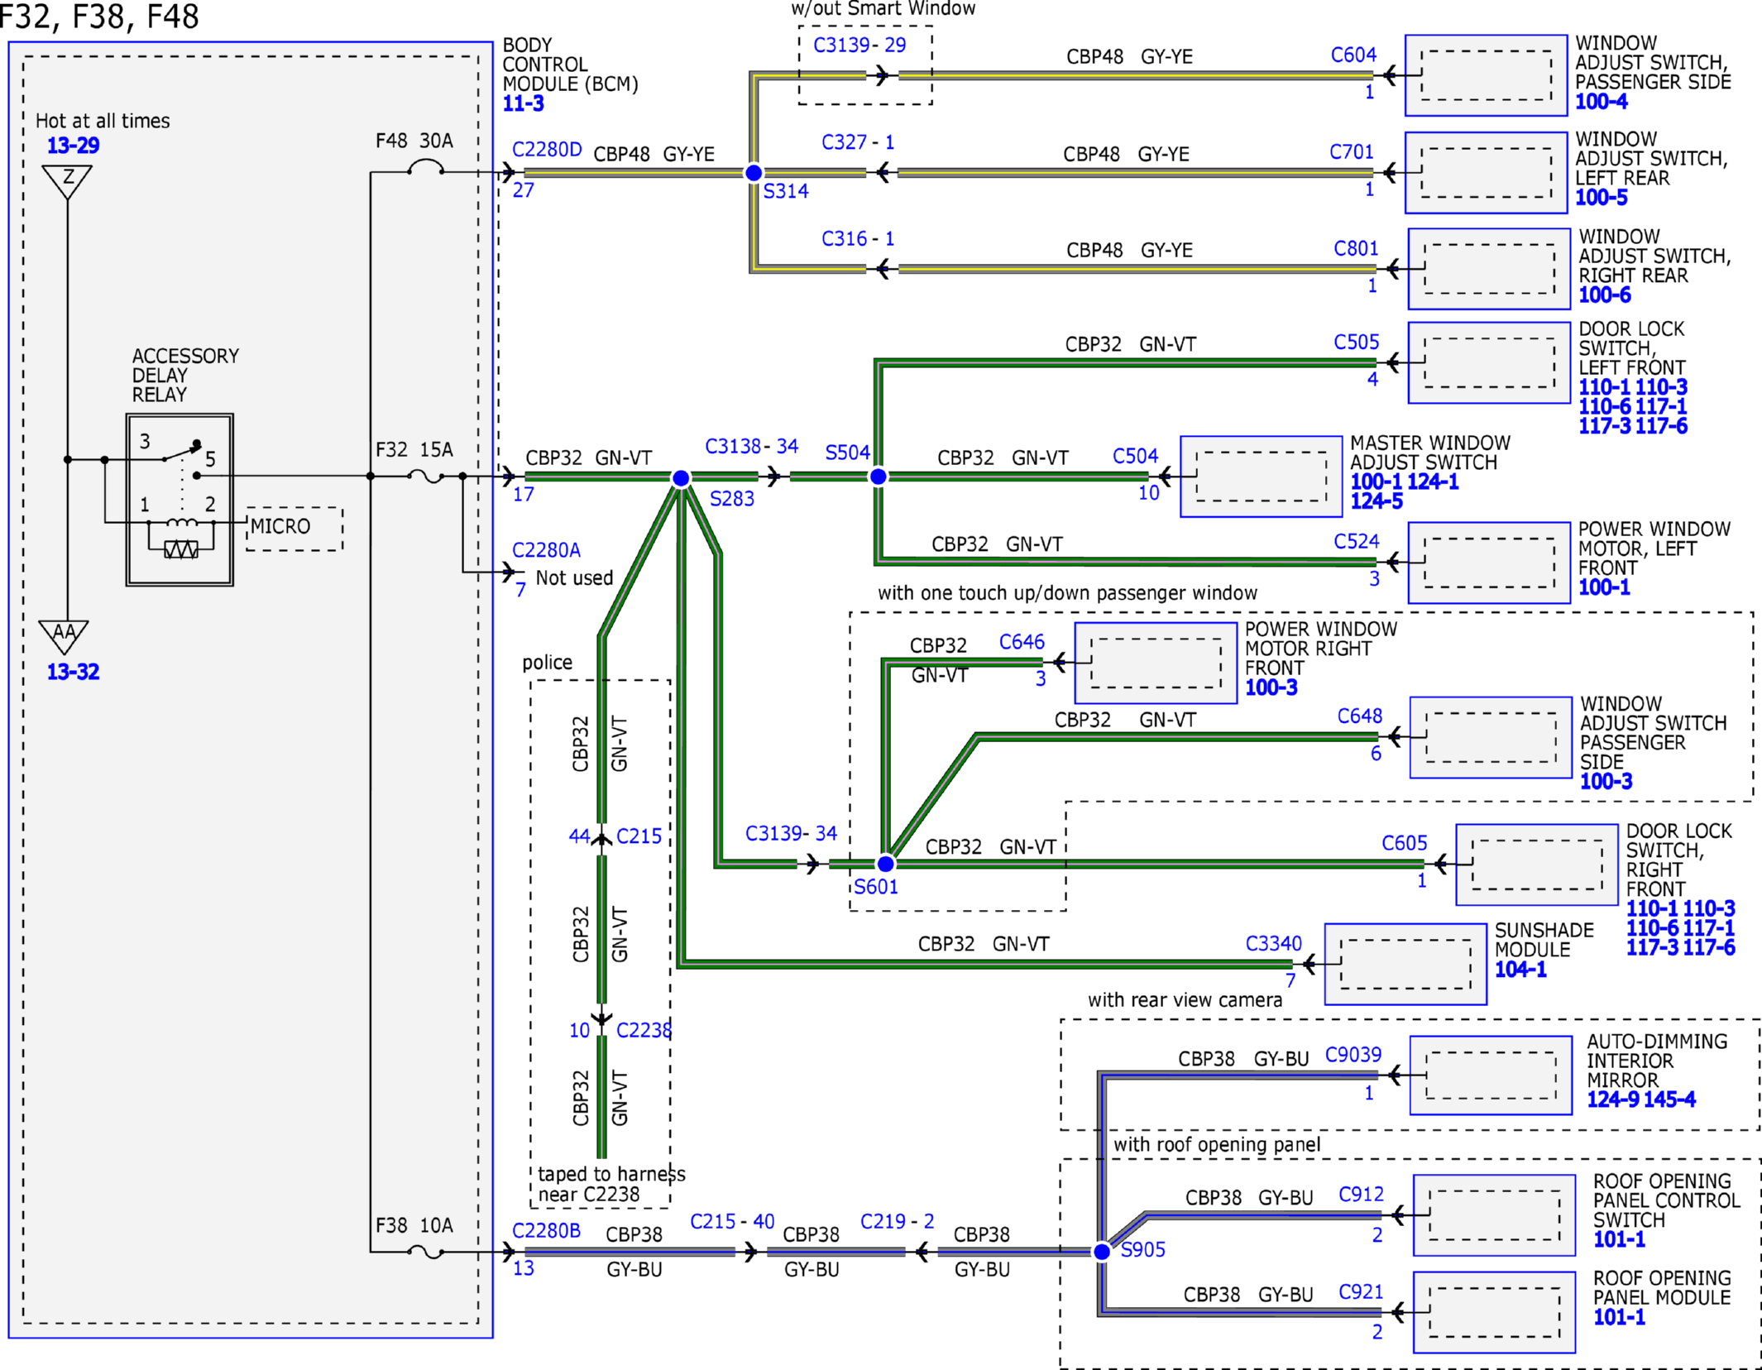The width and height of the screenshot is (1762, 1370).
Task: Select the F48 30A fuse symbol
Action: coord(425,169)
